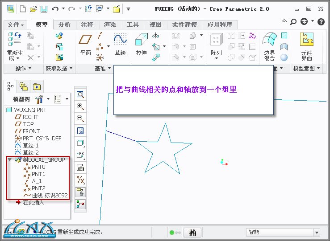Create a datum 平面
The image size is (330, 241).
pyautogui.click(x=85, y=45)
